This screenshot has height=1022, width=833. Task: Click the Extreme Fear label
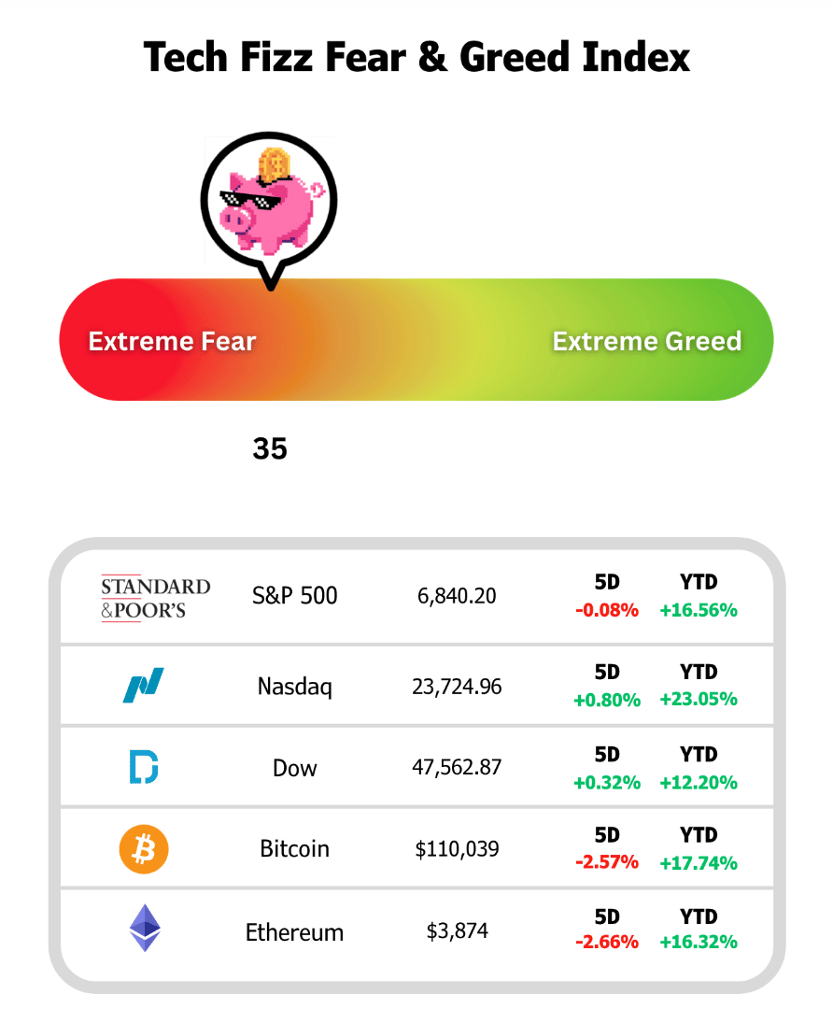(172, 341)
